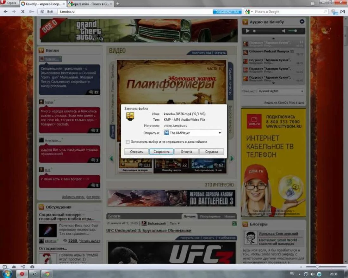Image resolution: width=348 pixels, height=278 pixels.
Task: Show previous videos with left green arrow
Action: (x=111, y=158)
